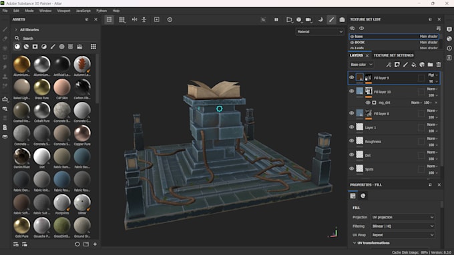Open the Projection dropdown showing UV projection
Screen dimensions: 454x255
tap(403, 217)
